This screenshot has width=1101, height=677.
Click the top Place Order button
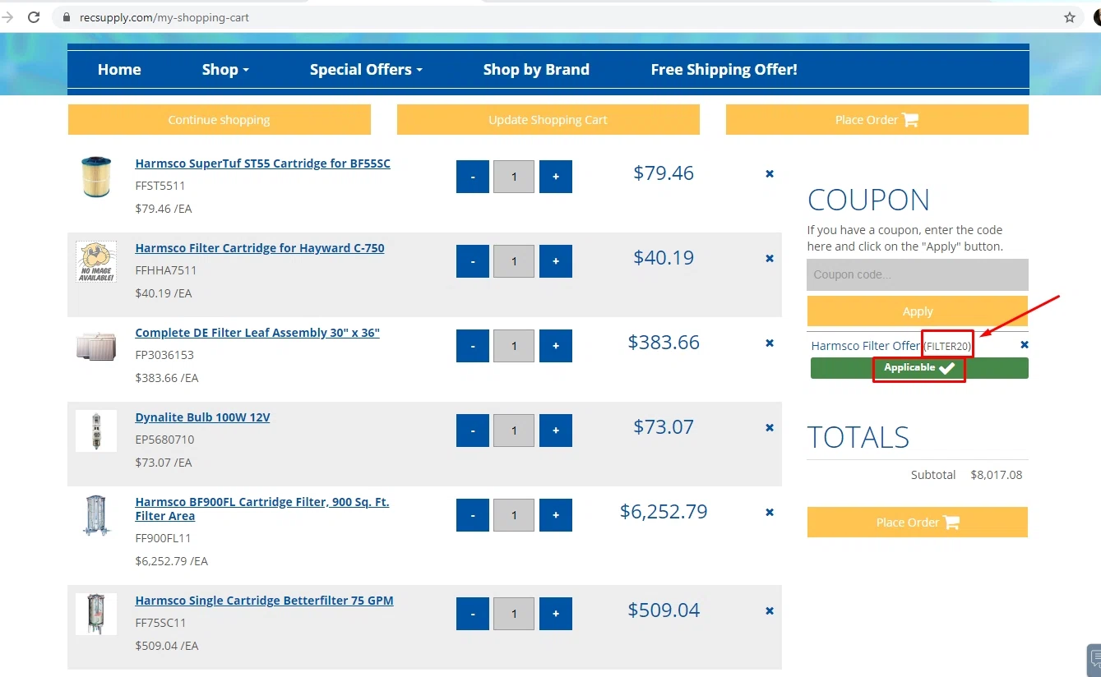877,120
